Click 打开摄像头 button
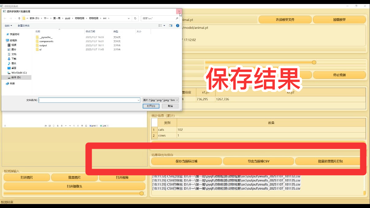The height and width of the screenshot is (208, 370). (x=75, y=186)
